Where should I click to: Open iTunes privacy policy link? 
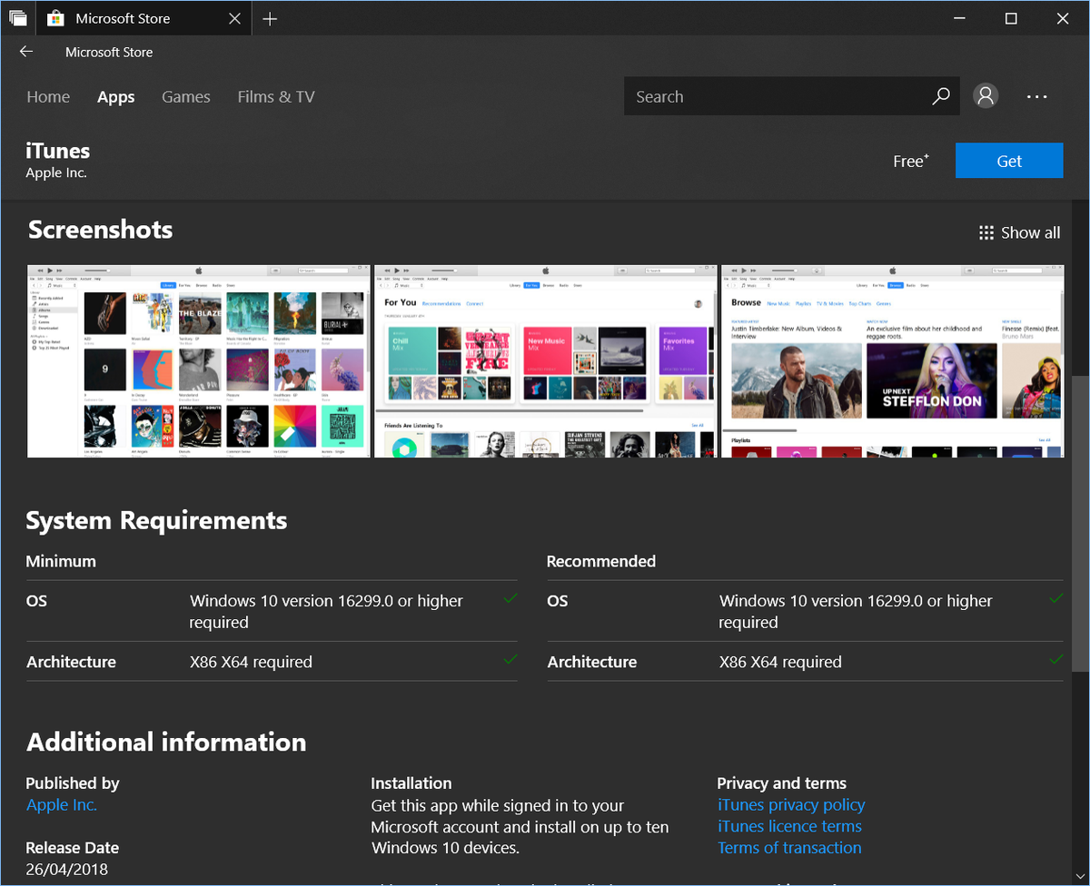791,805
